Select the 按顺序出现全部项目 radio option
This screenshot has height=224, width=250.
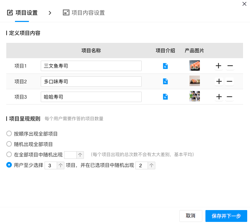tap(9, 133)
